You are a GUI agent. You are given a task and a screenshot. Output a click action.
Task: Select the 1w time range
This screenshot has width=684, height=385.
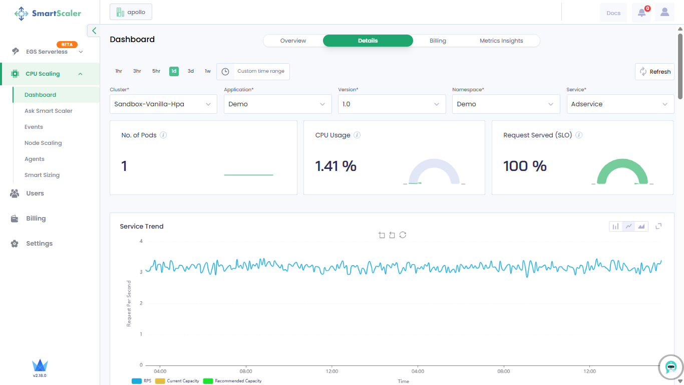point(207,71)
